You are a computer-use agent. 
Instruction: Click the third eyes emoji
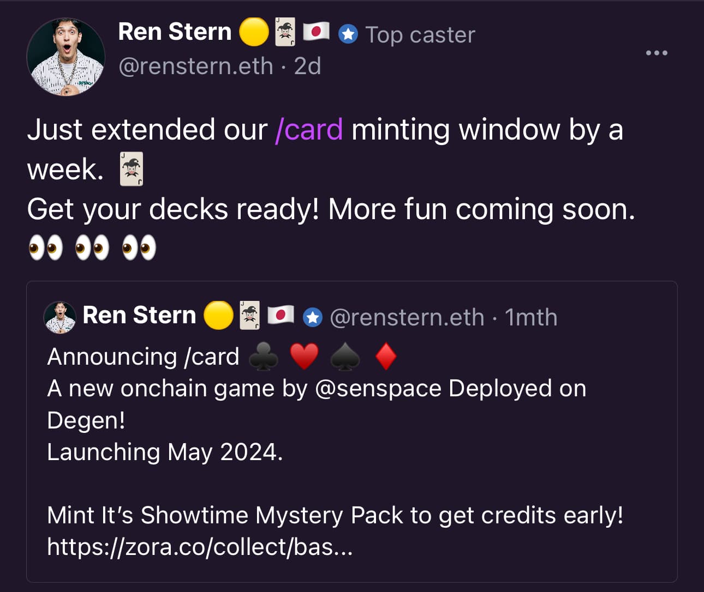pos(139,248)
